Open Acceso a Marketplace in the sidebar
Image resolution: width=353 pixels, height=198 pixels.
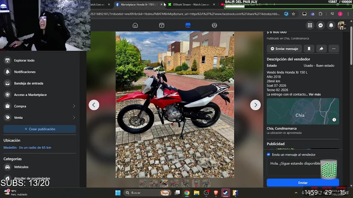(40, 95)
